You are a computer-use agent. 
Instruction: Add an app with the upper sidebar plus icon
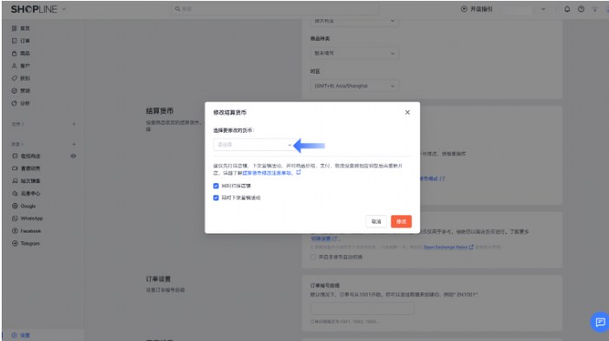(74, 124)
